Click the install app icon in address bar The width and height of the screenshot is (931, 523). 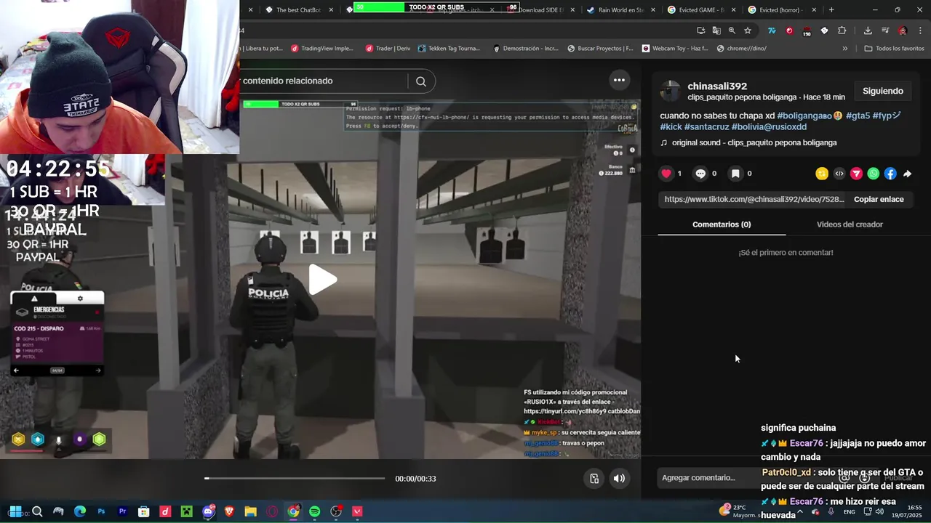click(700, 31)
